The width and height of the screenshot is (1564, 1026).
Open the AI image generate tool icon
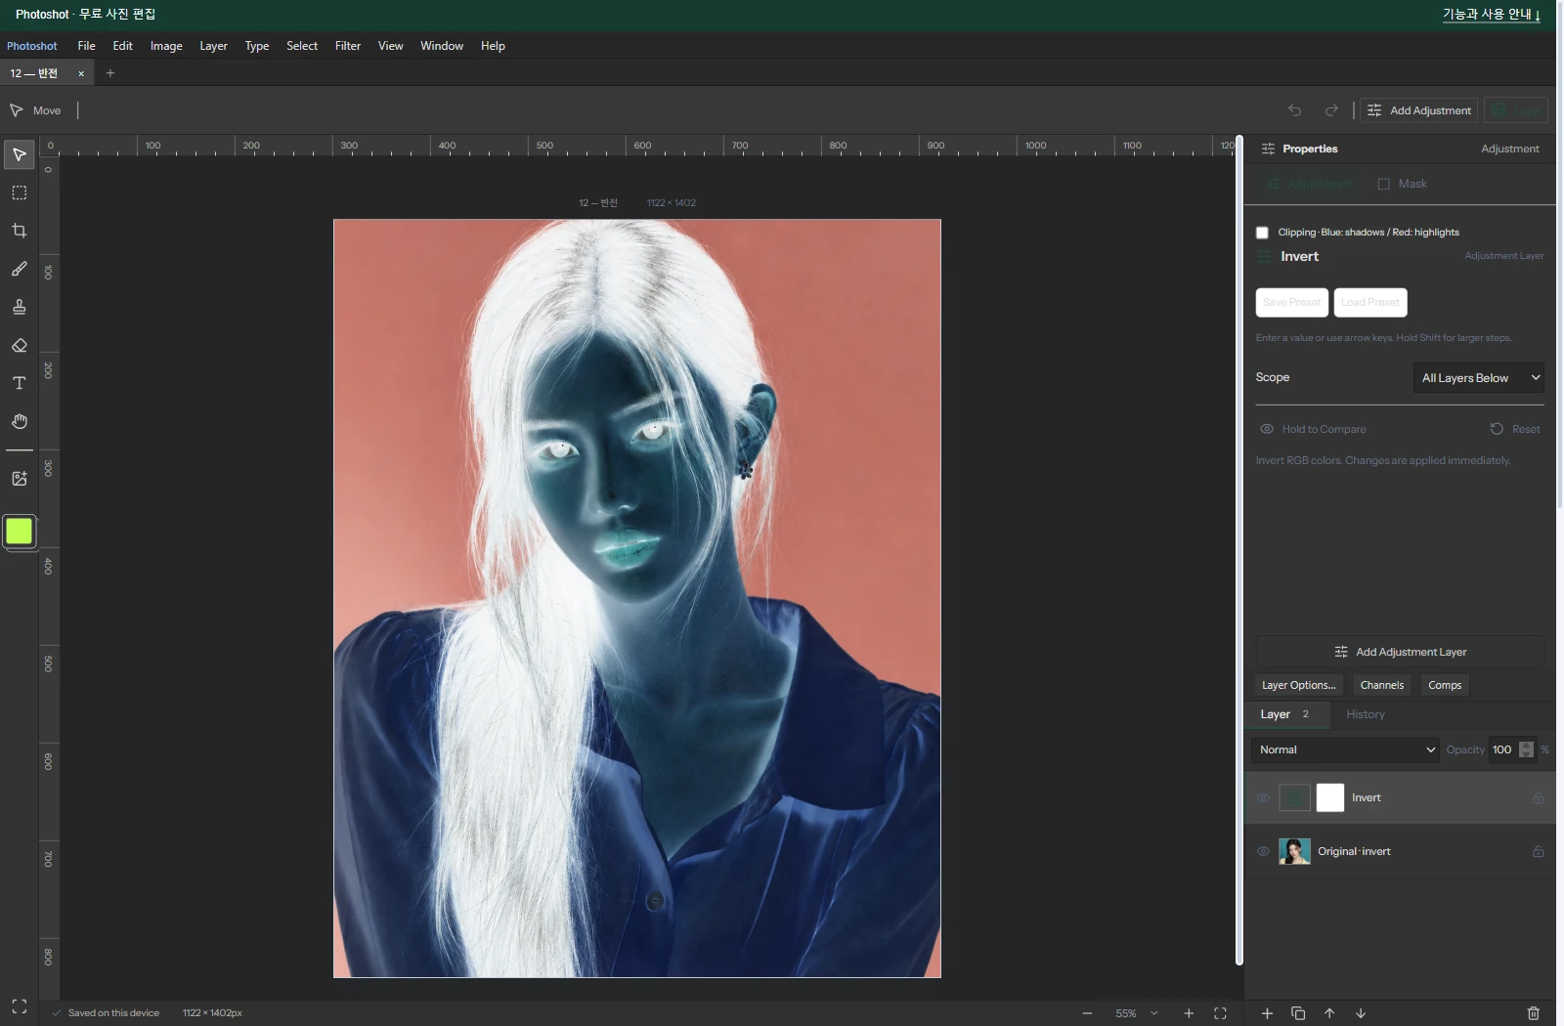point(19,479)
